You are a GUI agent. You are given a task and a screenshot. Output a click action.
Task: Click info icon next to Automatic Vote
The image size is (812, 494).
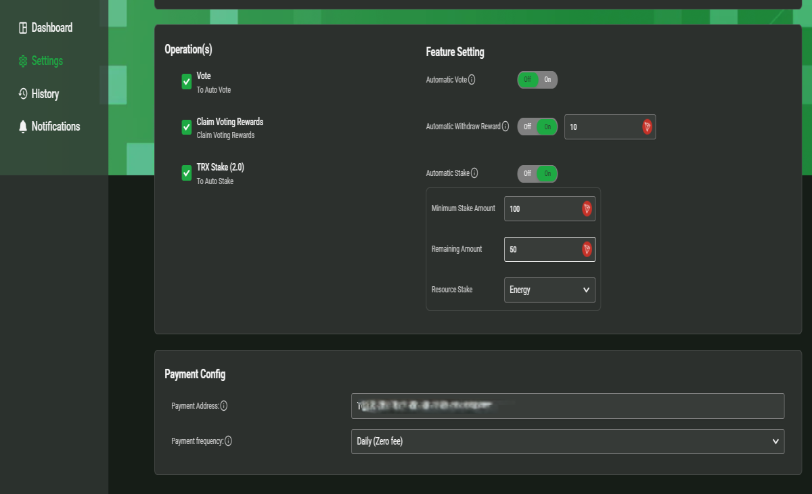click(472, 80)
